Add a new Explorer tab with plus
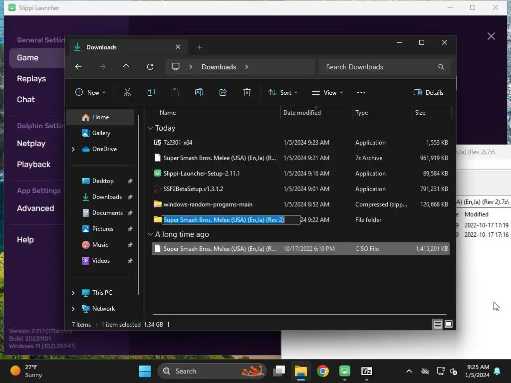The height and width of the screenshot is (383, 511). [200, 47]
